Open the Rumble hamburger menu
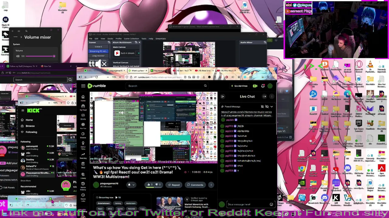Image resolution: width=389 pixels, height=218 pixels. click(83, 86)
